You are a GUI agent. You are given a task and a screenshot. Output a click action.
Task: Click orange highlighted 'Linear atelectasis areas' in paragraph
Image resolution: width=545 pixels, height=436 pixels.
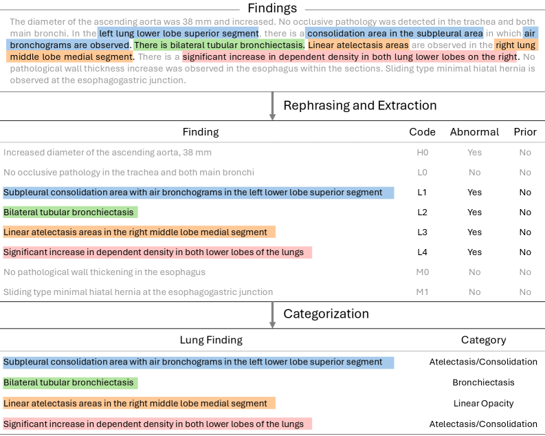pos(358,45)
